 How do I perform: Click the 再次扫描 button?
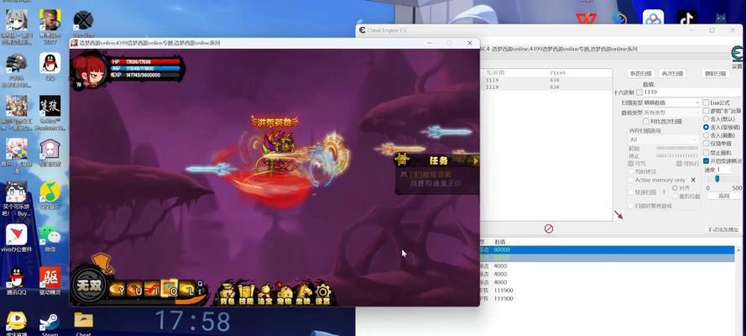point(672,73)
